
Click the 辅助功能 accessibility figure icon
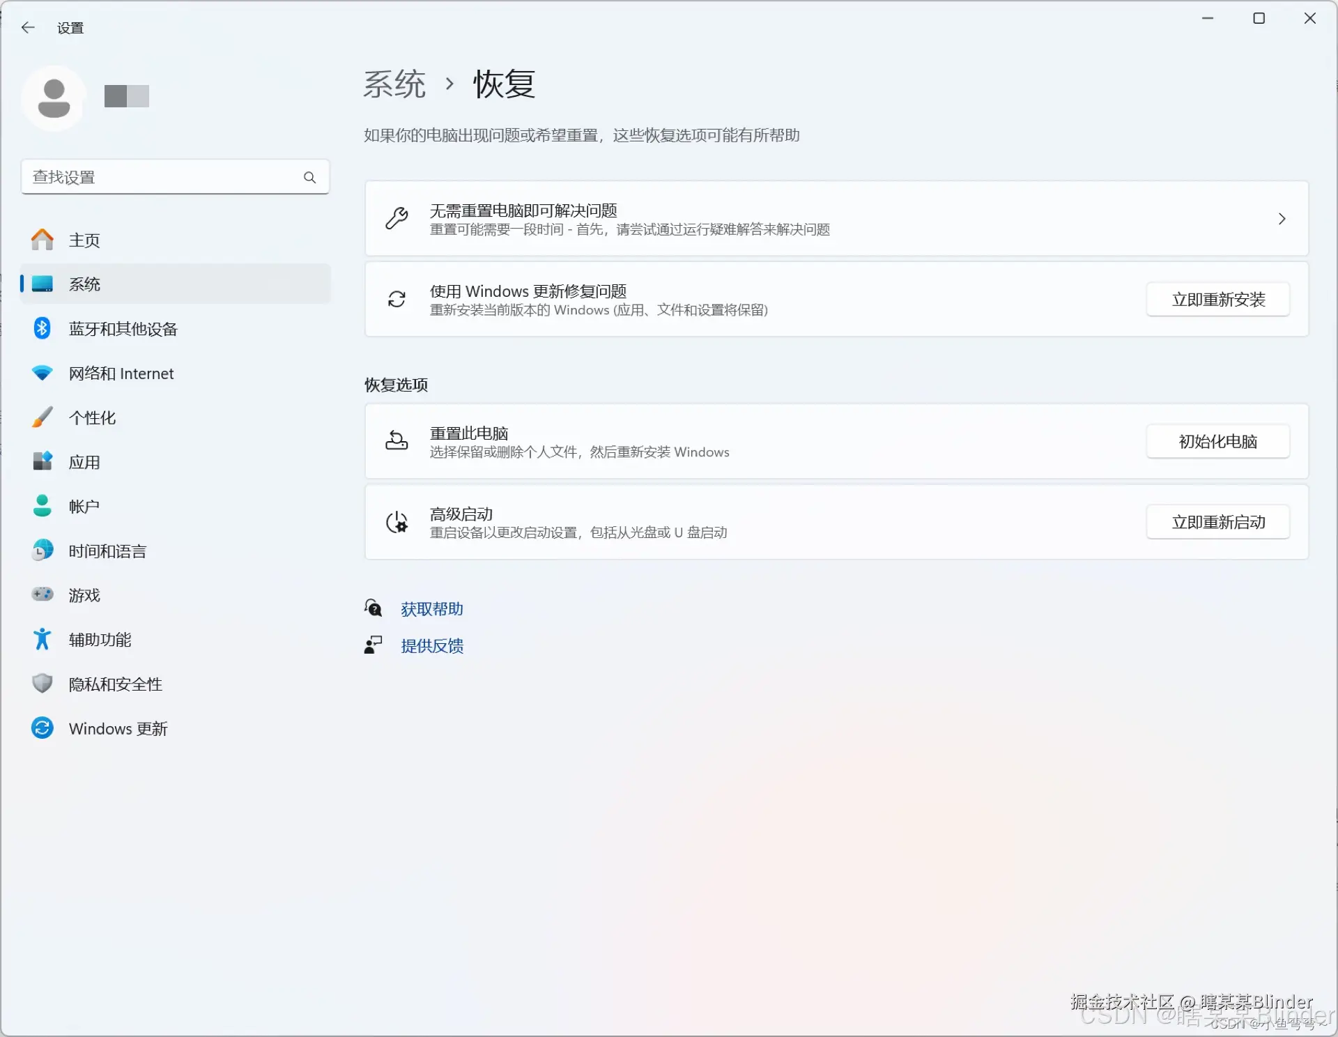point(42,639)
